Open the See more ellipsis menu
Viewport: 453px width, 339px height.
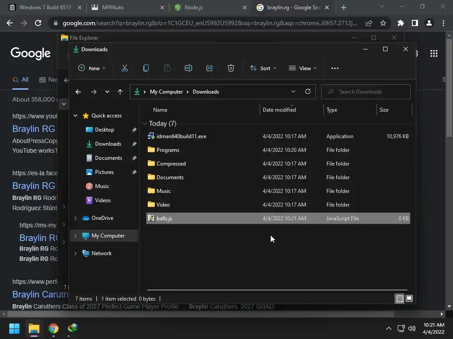coord(334,68)
